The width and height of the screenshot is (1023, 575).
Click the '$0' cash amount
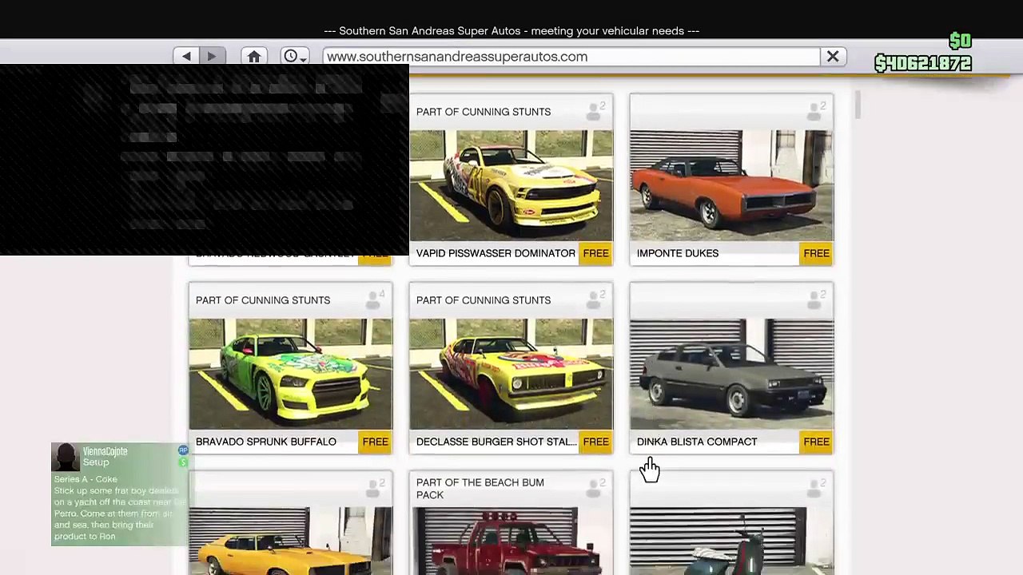(960, 41)
